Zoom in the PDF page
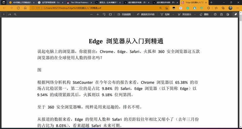 click(98, 14)
